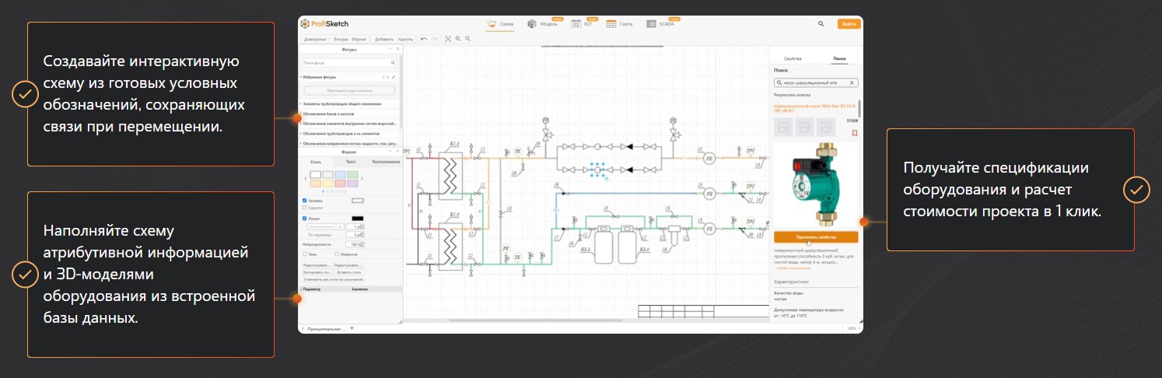
Task: Click the Присвоить свойства button
Action: 816,236
